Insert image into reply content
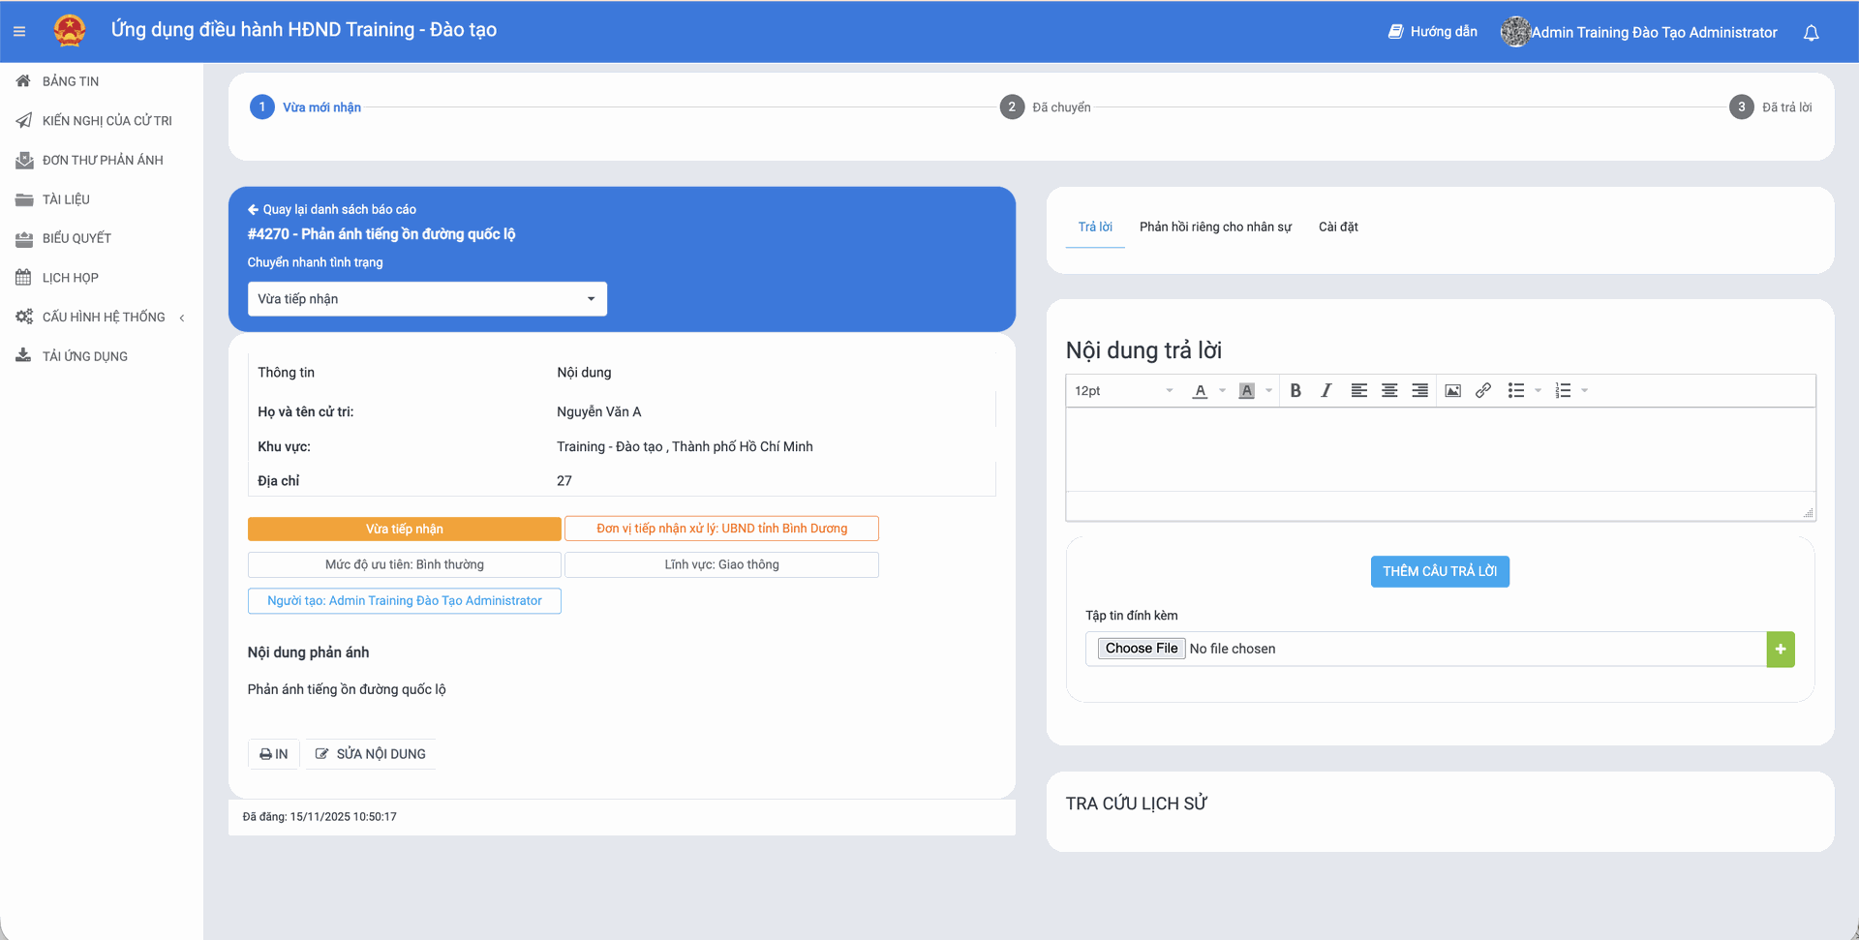The height and width of the screenshot is (940, 1859). pos(1452,391)
